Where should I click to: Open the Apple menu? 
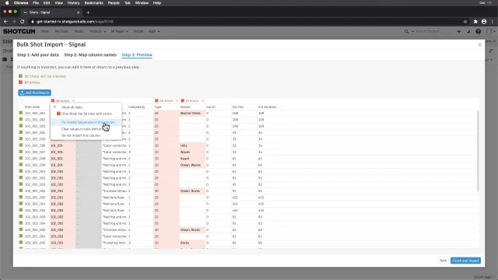[7, 3]
